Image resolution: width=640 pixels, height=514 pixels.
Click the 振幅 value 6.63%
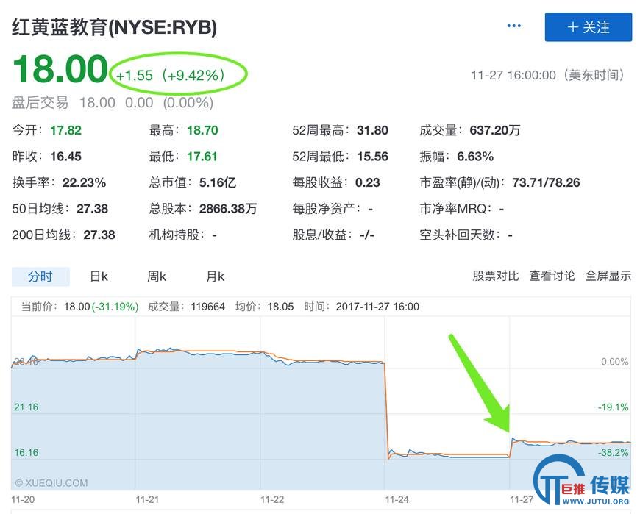[475, 157]
